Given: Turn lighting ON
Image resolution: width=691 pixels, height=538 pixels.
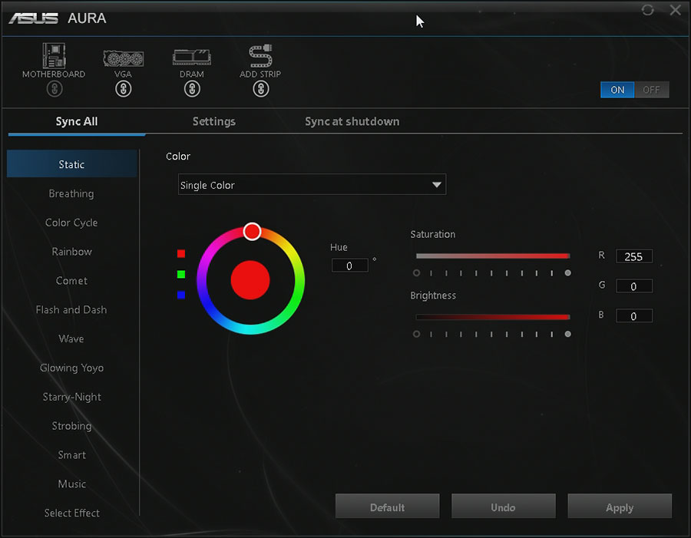Looking at the screenshot, I should click(617, 90).
